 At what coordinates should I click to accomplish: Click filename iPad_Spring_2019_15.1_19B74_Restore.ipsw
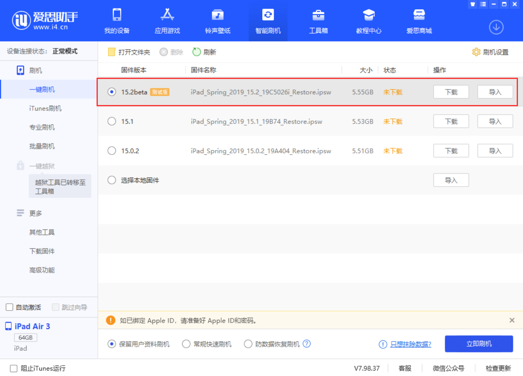click(256, 121)
